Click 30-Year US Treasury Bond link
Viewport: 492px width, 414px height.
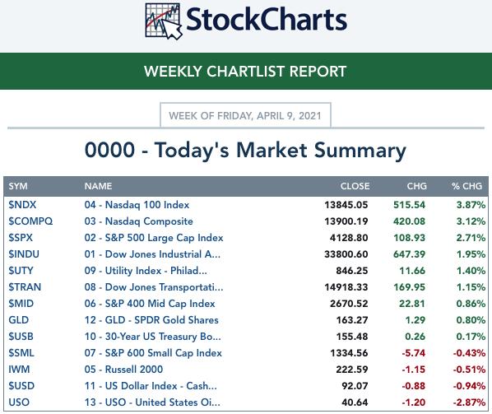pos(152,337)
